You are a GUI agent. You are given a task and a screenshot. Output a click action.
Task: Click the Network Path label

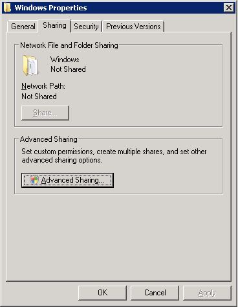click(43, 86)
